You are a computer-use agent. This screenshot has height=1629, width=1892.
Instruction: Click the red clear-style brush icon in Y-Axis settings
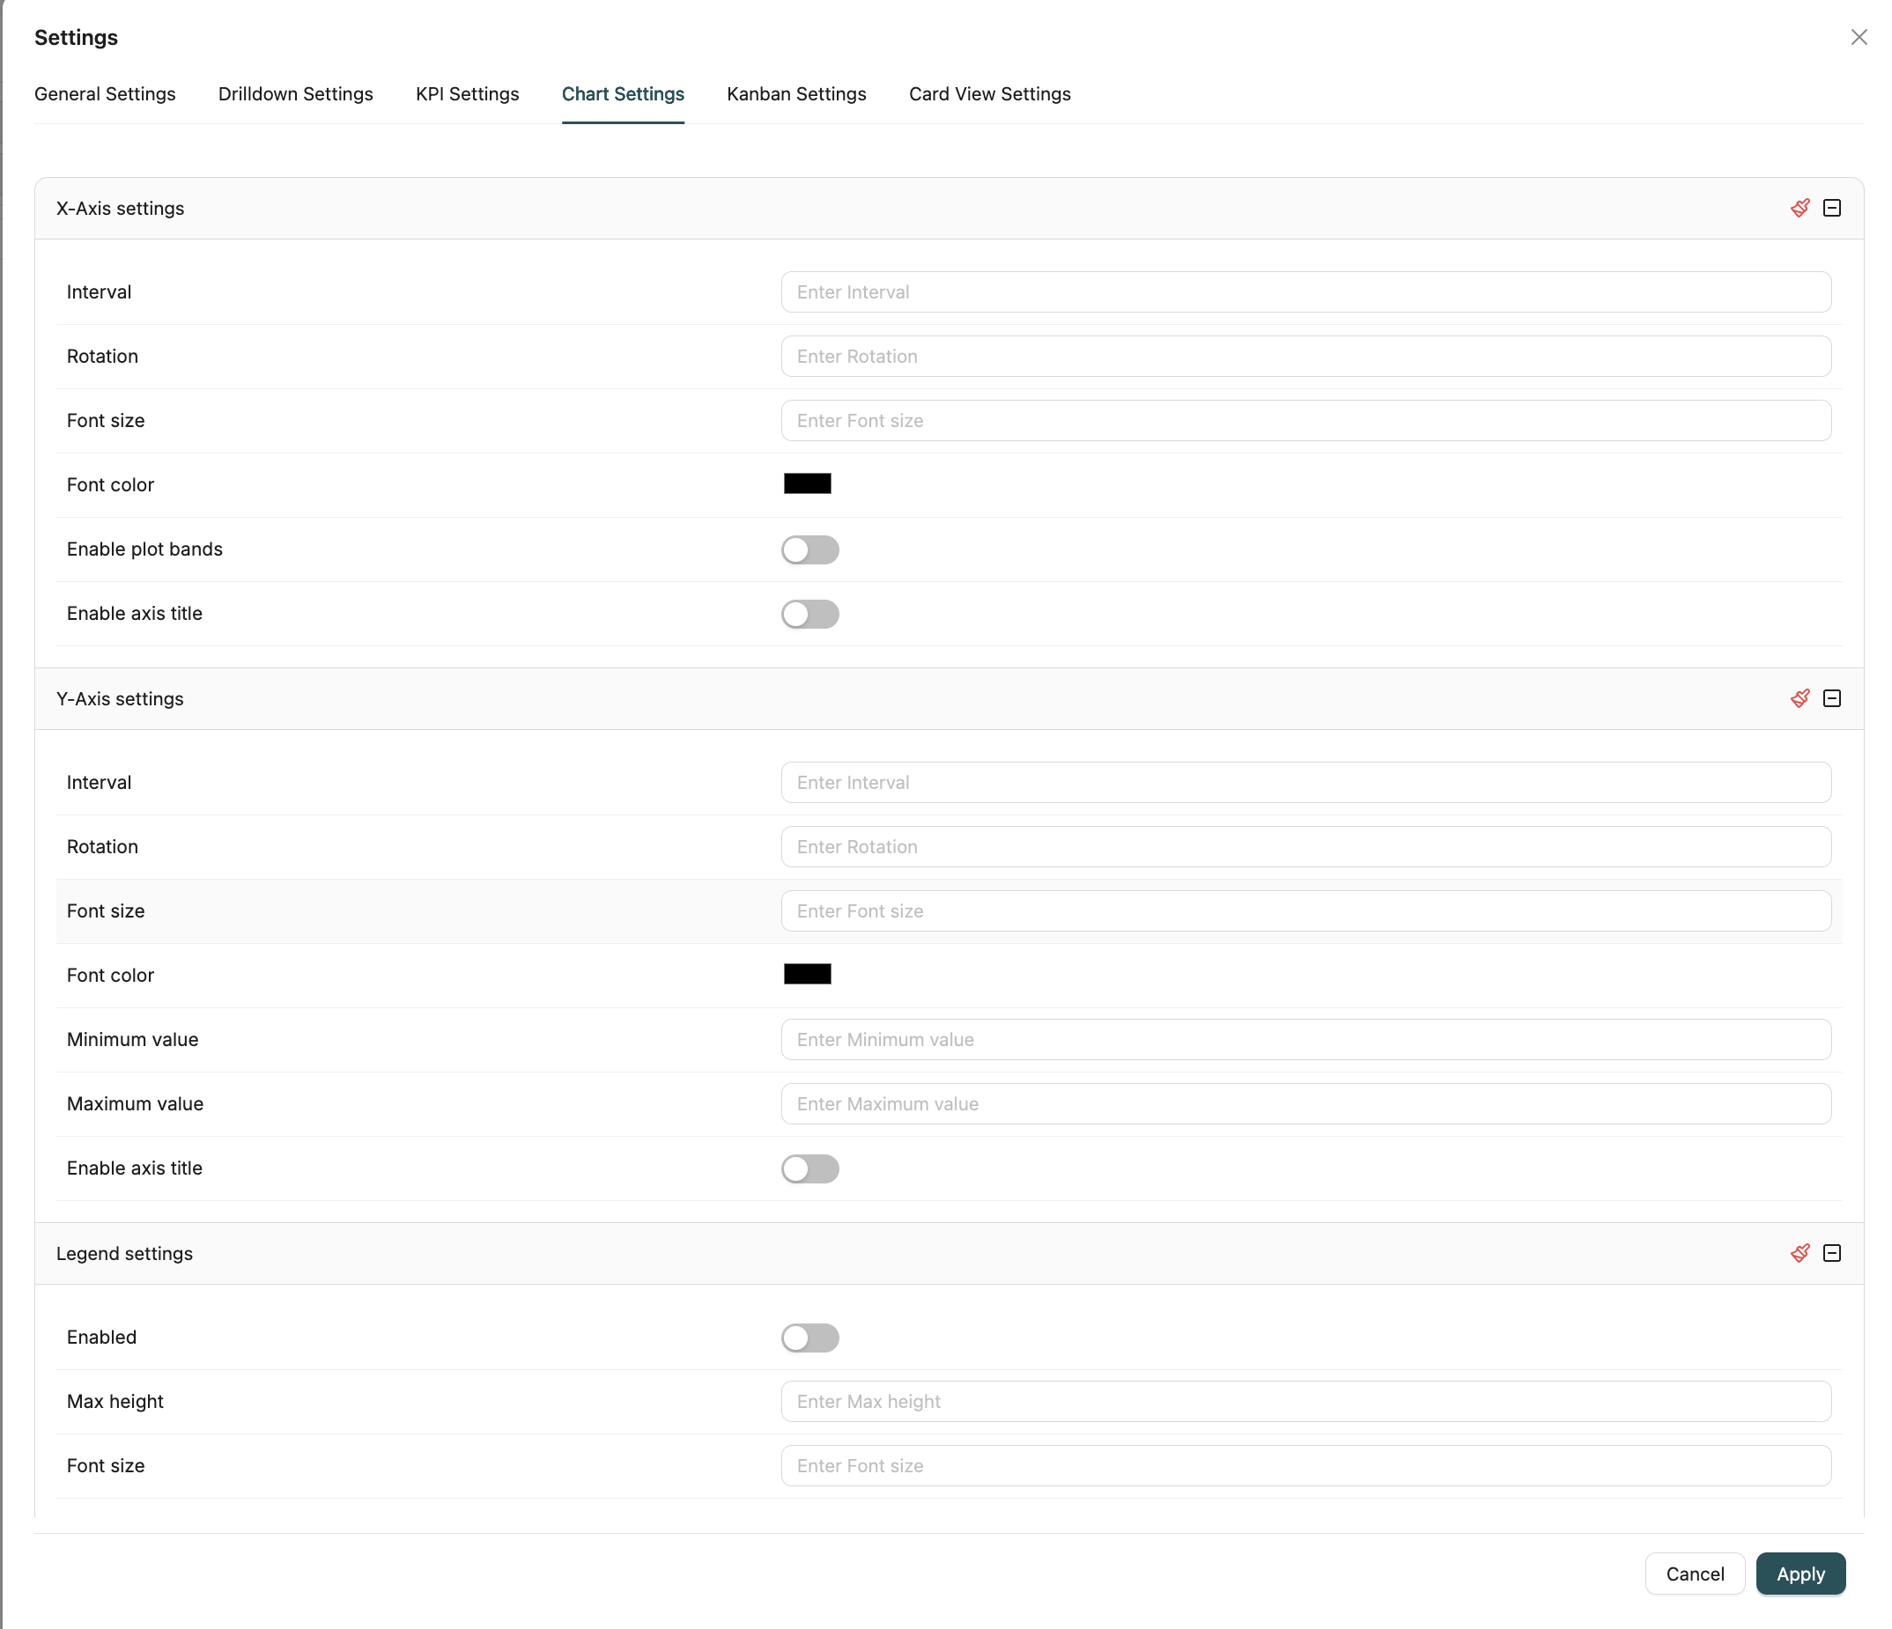point(1799,698)
